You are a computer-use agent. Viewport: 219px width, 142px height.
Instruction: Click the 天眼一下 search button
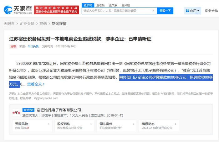point(165,11)
